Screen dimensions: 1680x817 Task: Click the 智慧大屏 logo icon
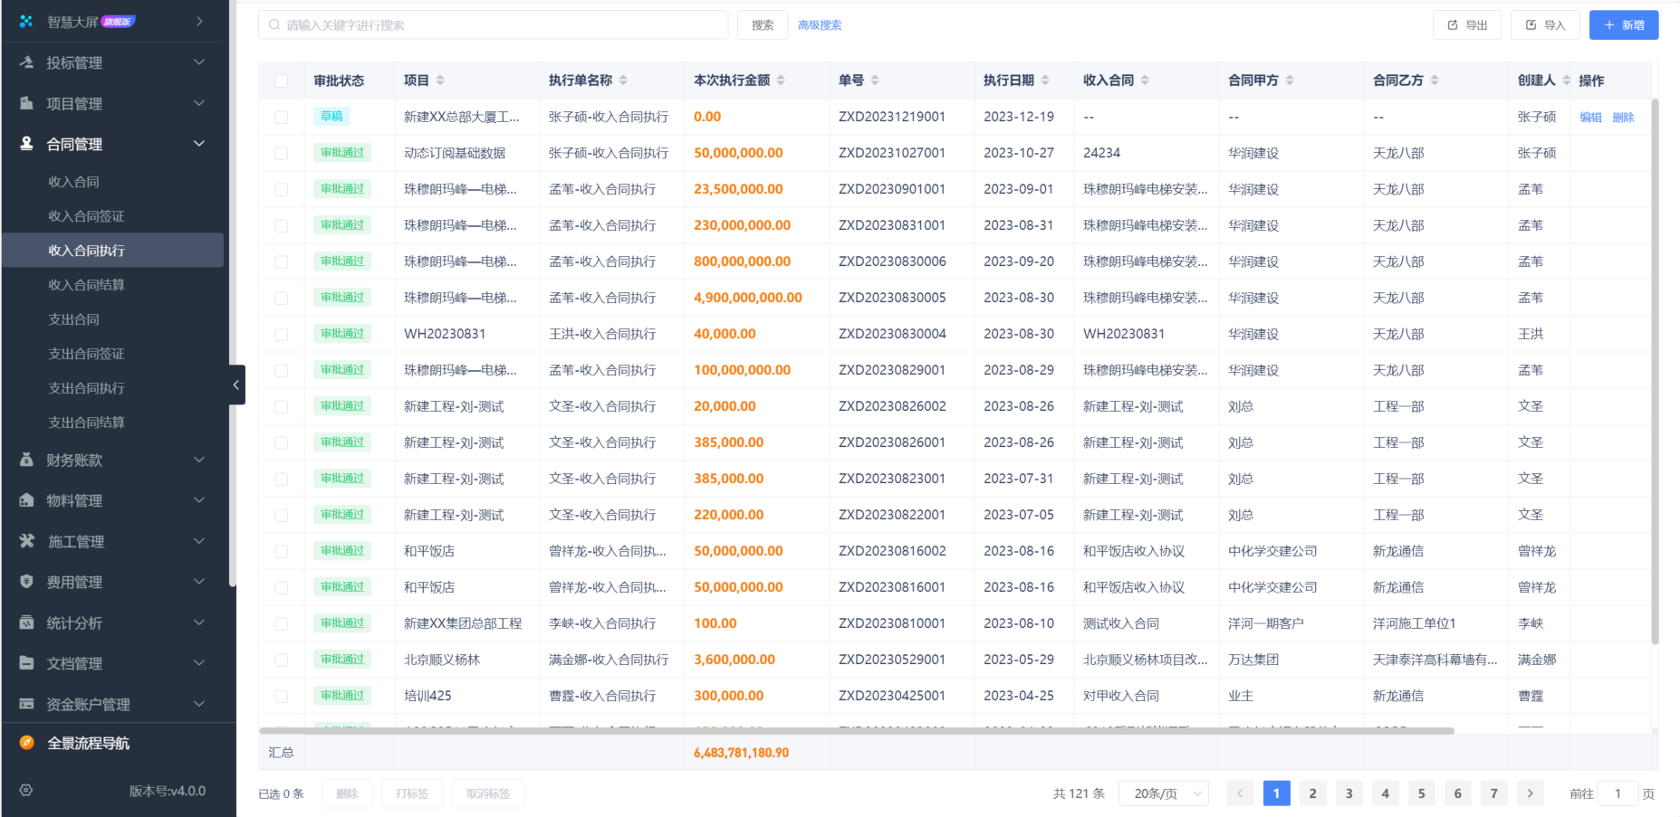click(x=26, y=21)
